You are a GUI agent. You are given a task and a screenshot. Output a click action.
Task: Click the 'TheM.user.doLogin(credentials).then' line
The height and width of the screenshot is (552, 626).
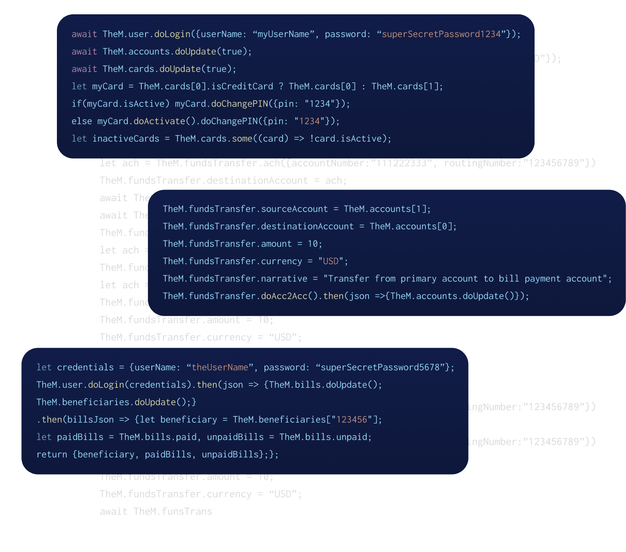(x=209, y=385)
